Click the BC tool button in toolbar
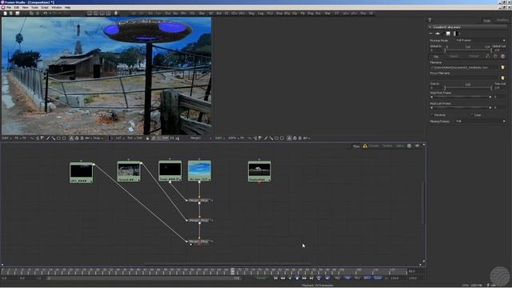 click(x=211, y=14)
